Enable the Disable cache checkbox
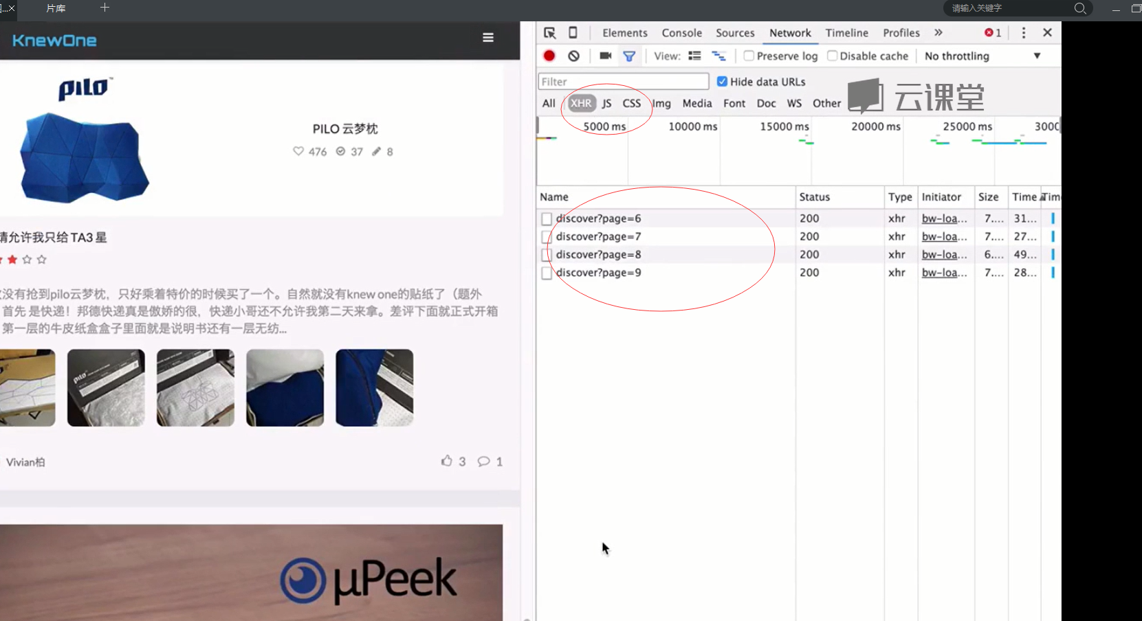 click(x=832, y=56)
